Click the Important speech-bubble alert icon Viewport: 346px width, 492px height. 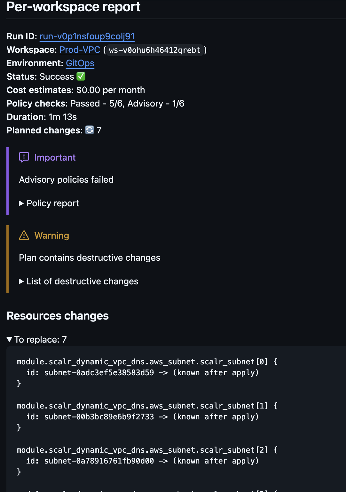tap(24, 157)
